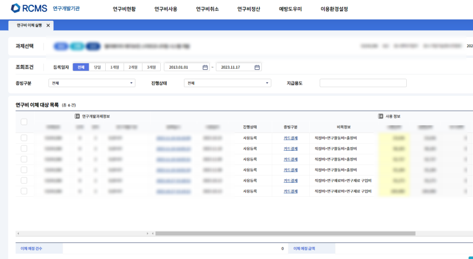Open the 연구비현황 menu

click(124, 9)
